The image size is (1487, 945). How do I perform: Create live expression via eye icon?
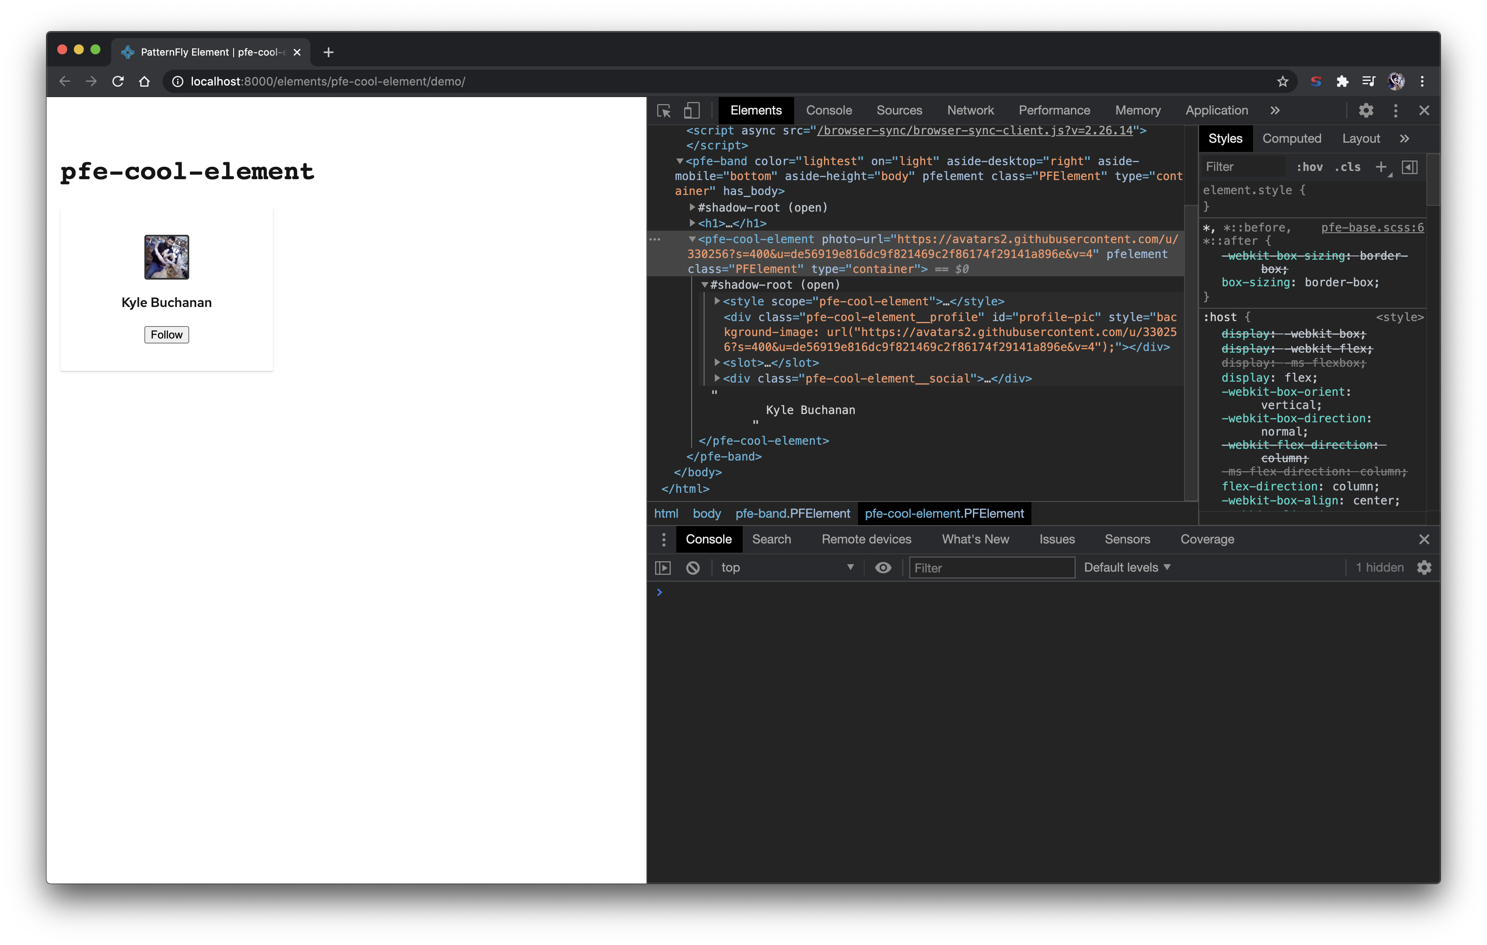click(x=883, y=567)
